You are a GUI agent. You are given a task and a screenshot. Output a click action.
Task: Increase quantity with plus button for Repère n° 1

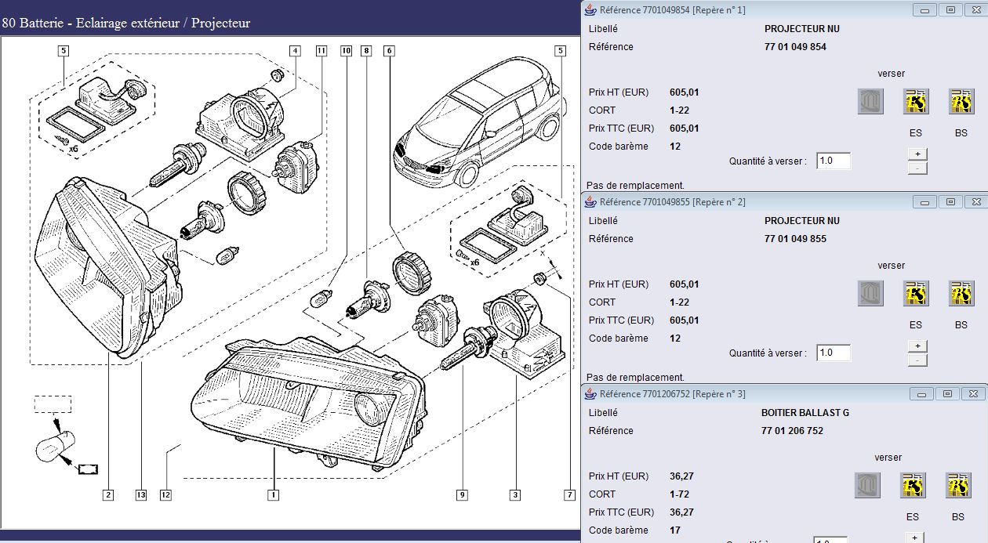pos(917,154)
